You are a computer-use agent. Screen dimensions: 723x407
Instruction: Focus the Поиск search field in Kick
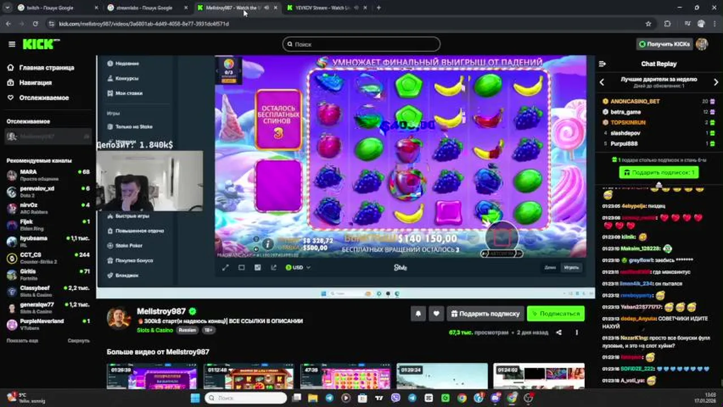pos(361,44)
